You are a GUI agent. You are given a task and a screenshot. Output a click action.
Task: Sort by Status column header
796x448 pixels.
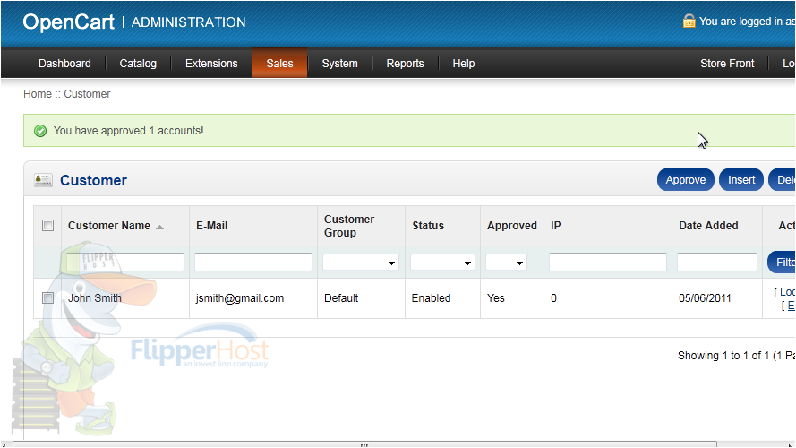[x=428, y=226]
